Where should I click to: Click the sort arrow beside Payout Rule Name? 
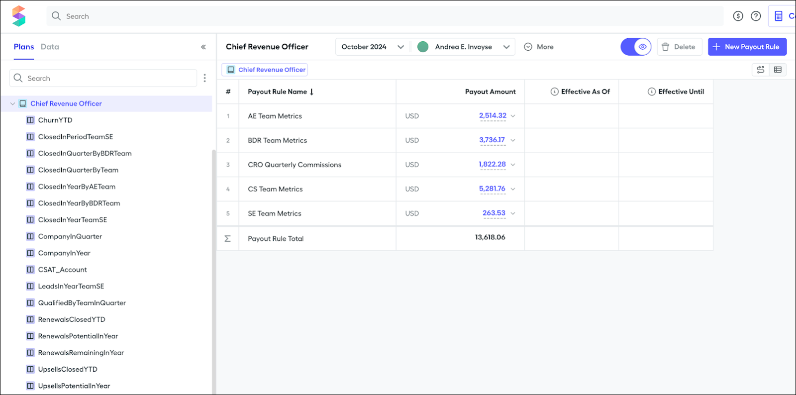(x=311, y=92)
